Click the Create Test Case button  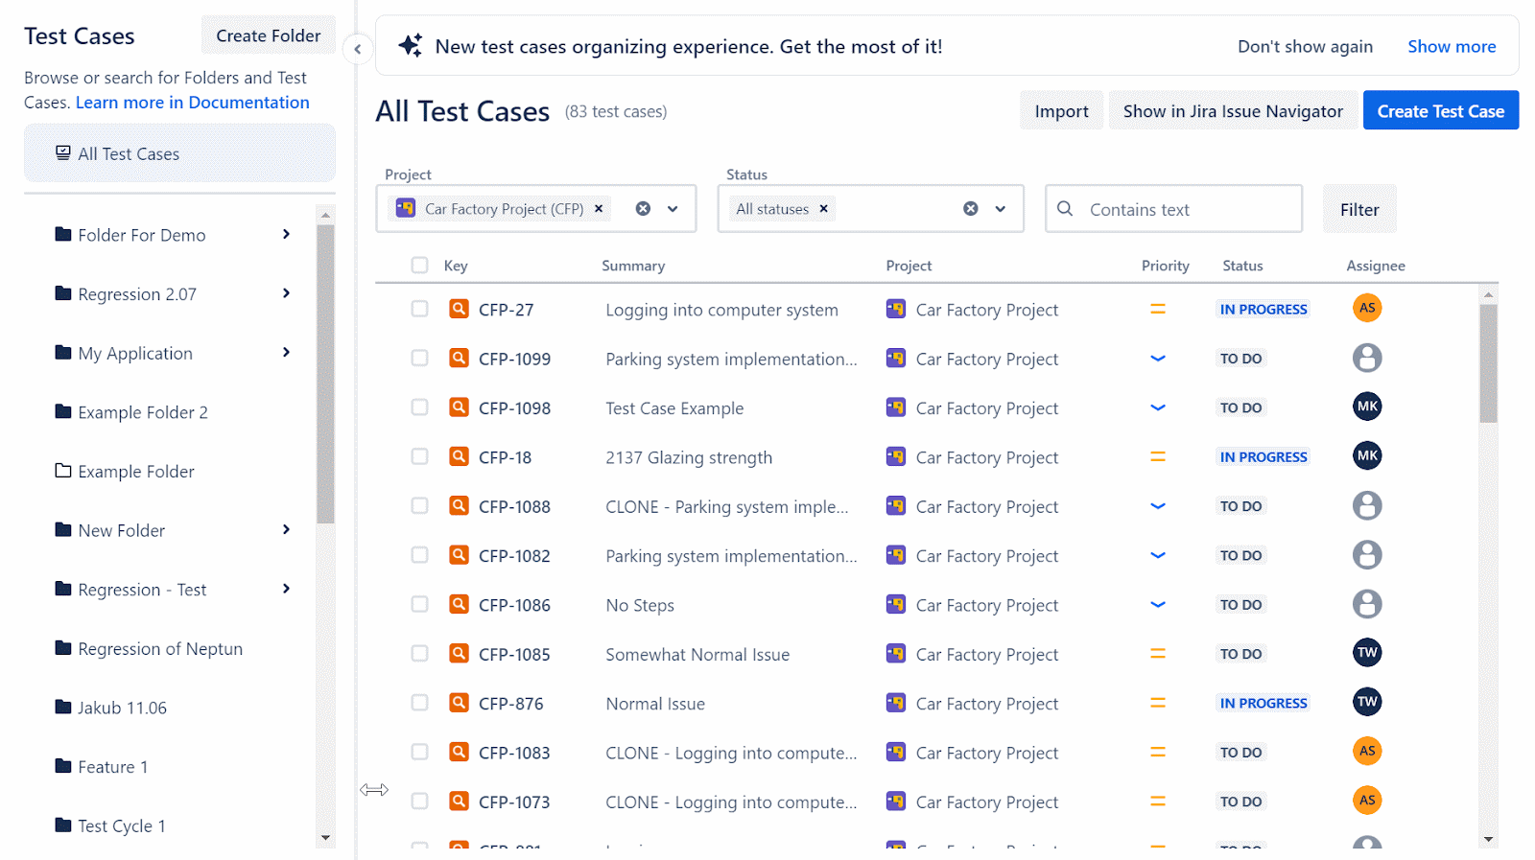1441,111
